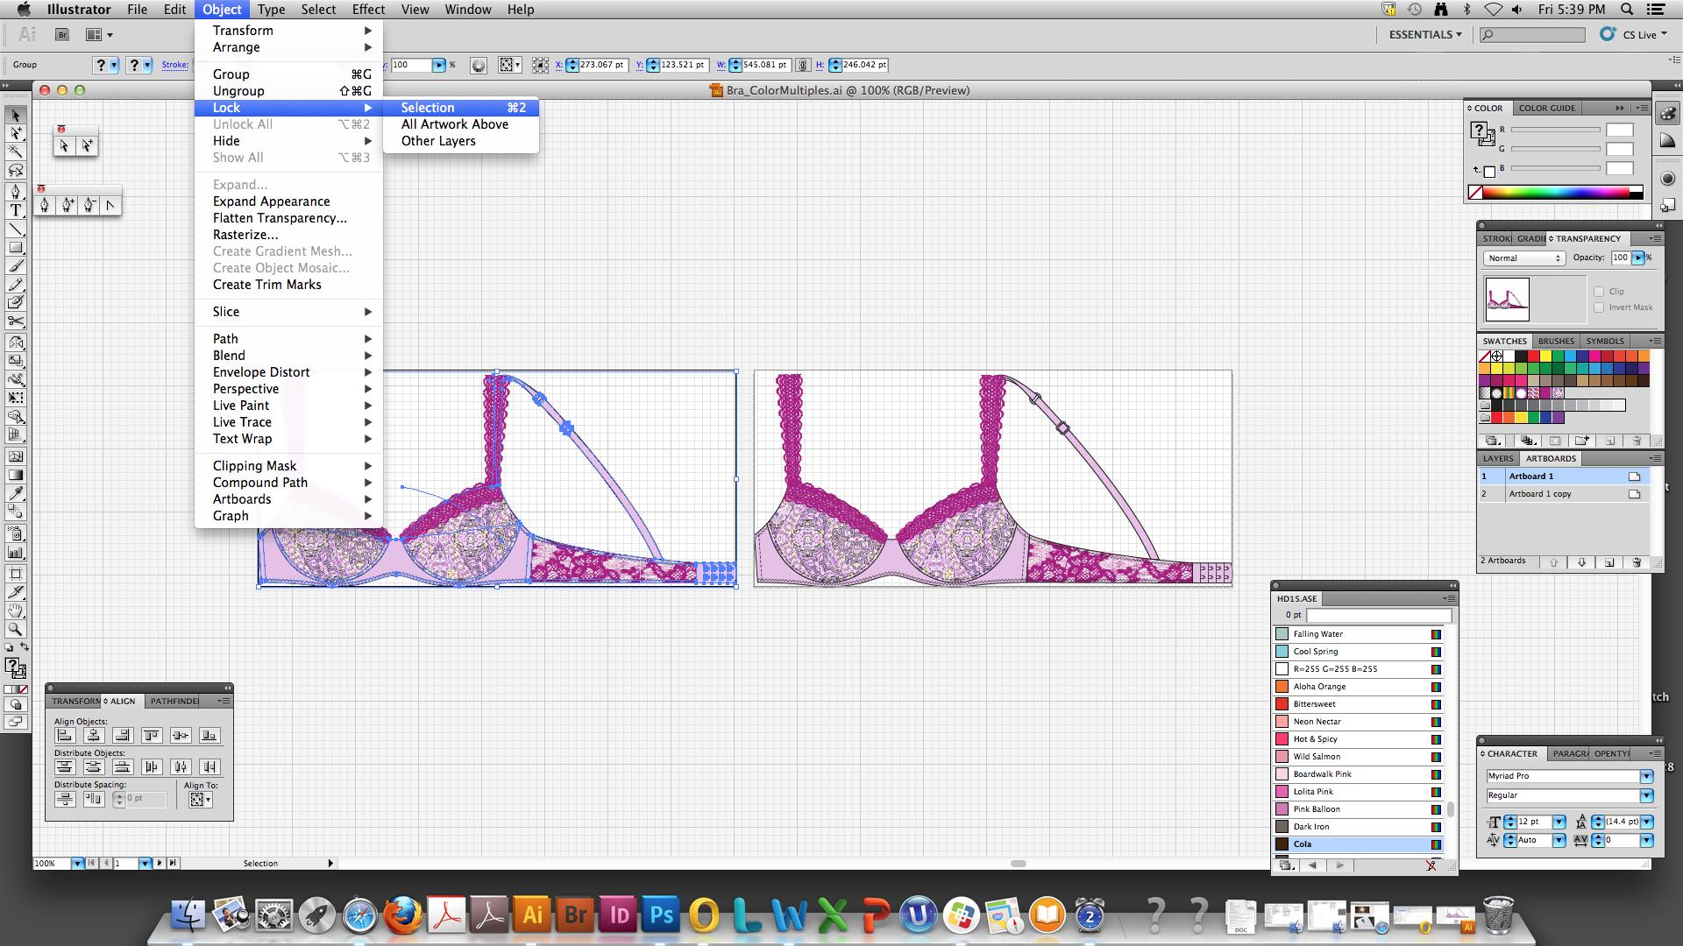The height and width of the screenshot is (946, 1683).
Task: Click Vertical Distribute Center icon
Action: pyautogui.click(x=93, y=767)
